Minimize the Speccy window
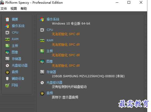The height and width of the screenshot is (112, 151). (117, 3)
